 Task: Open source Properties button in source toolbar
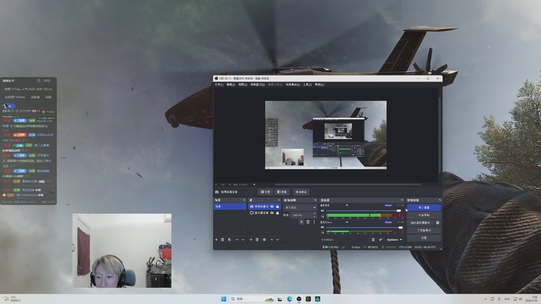[266, 192]
